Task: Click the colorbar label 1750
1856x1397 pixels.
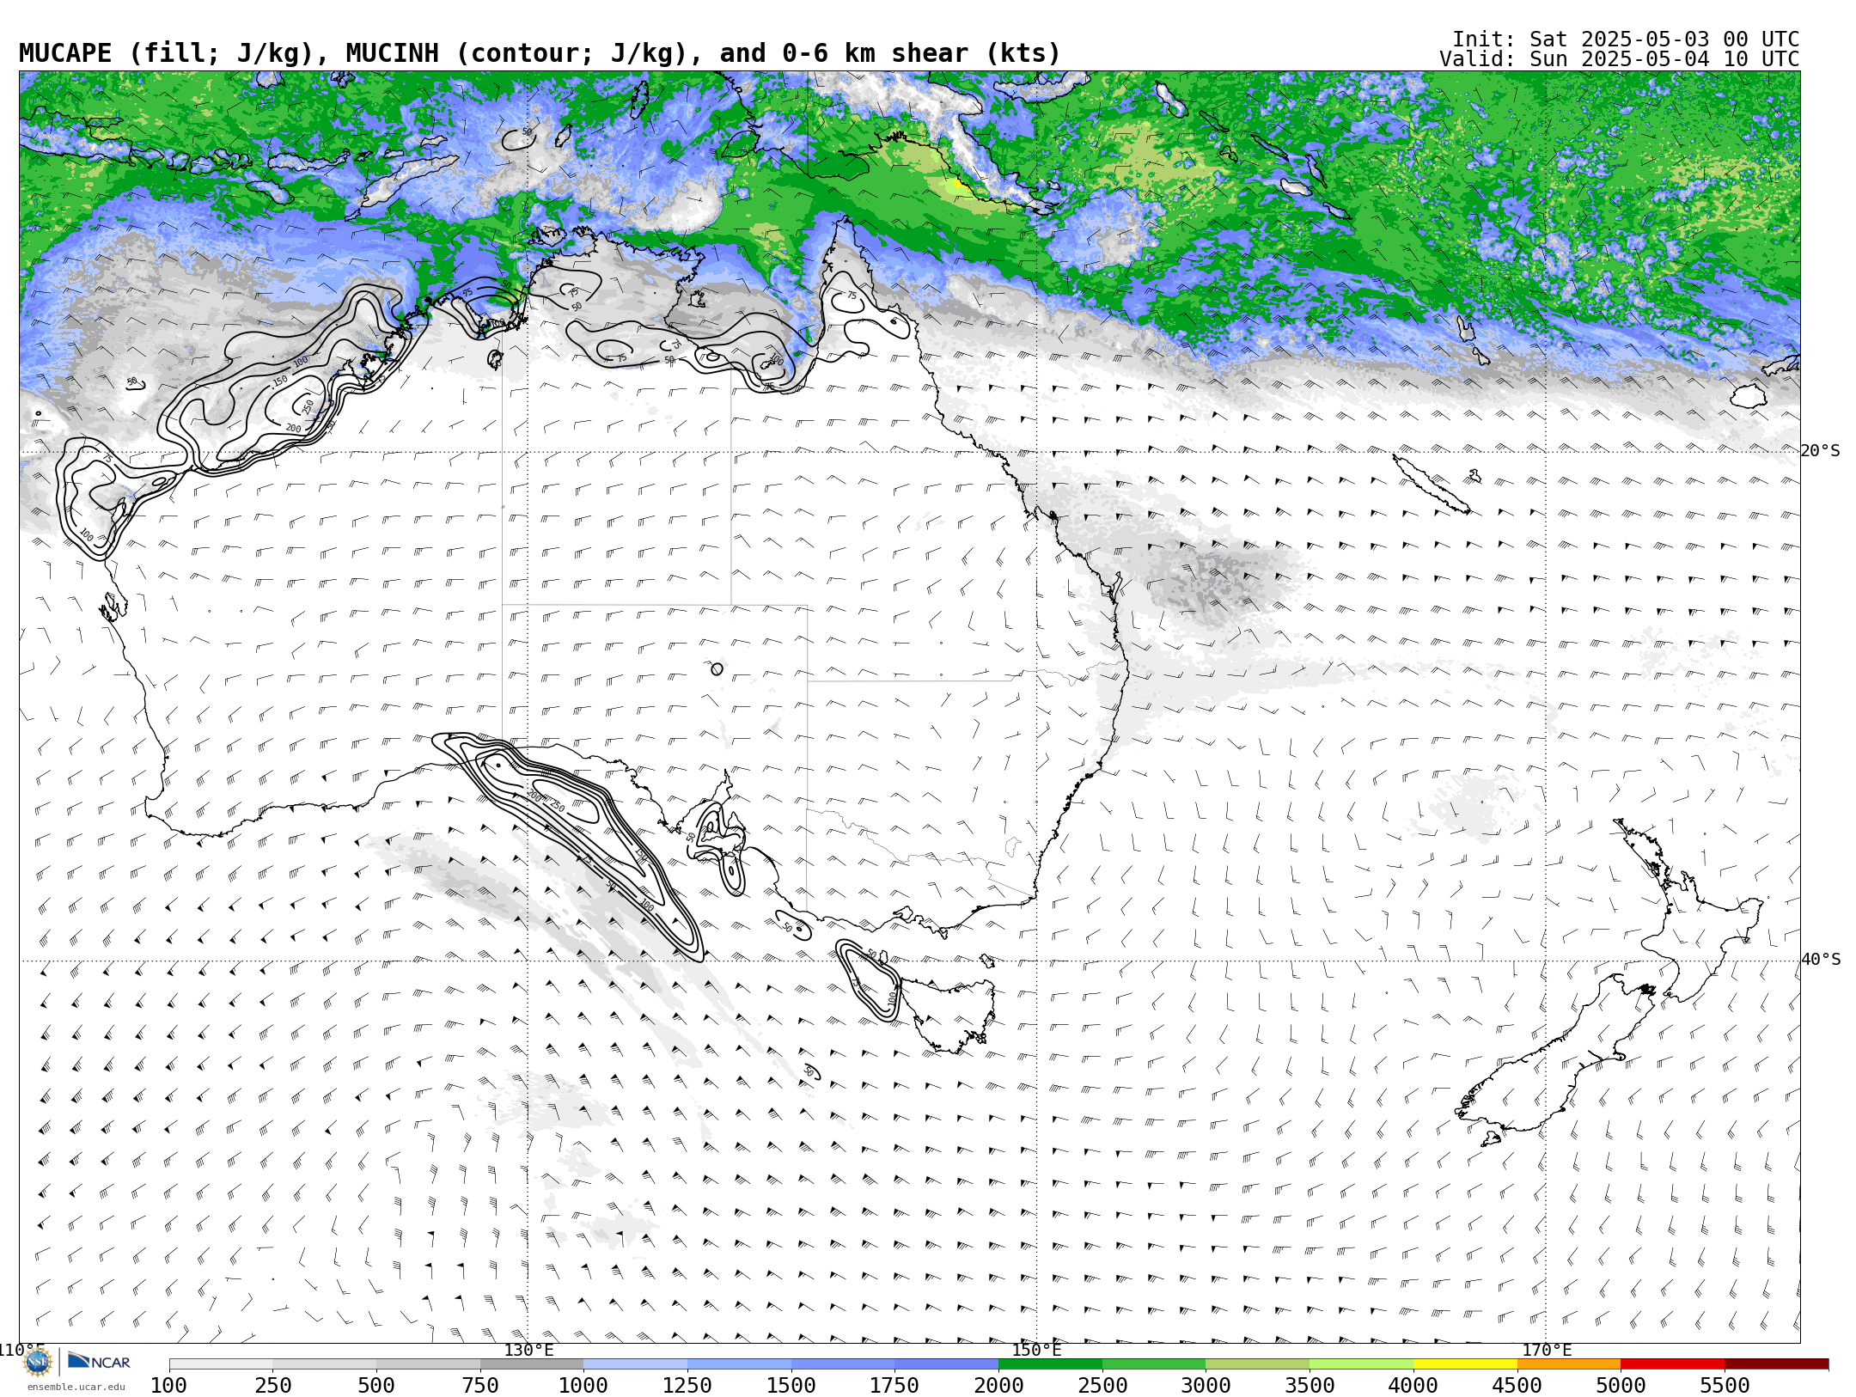Action: click(x=894, y=1386)
